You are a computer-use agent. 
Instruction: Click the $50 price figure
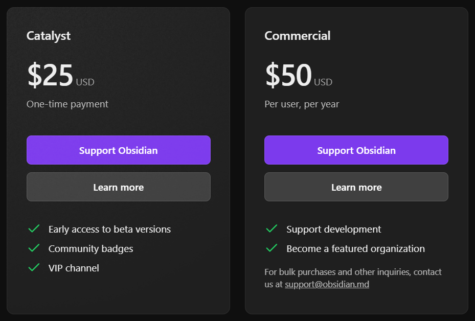pos(288,75)
